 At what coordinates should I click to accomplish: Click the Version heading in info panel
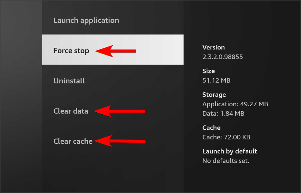213,48
